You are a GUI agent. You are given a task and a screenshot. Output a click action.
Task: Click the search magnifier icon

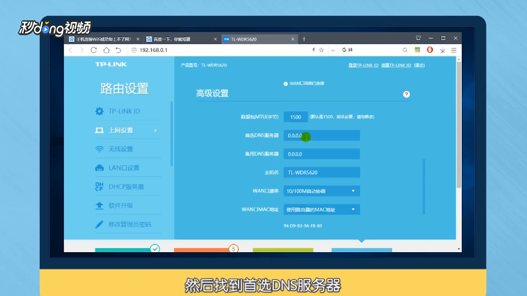(405, 50)
